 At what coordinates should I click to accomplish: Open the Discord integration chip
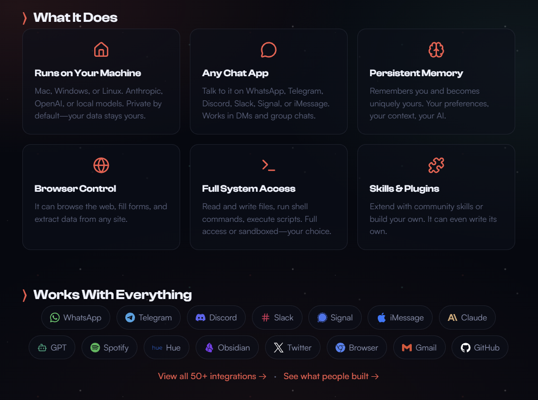(x=216, y=318)
